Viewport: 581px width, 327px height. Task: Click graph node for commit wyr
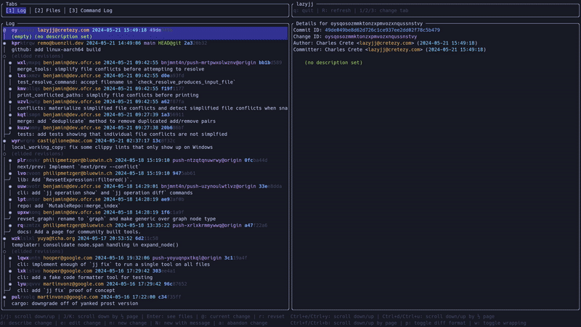[x=6, y=140]
